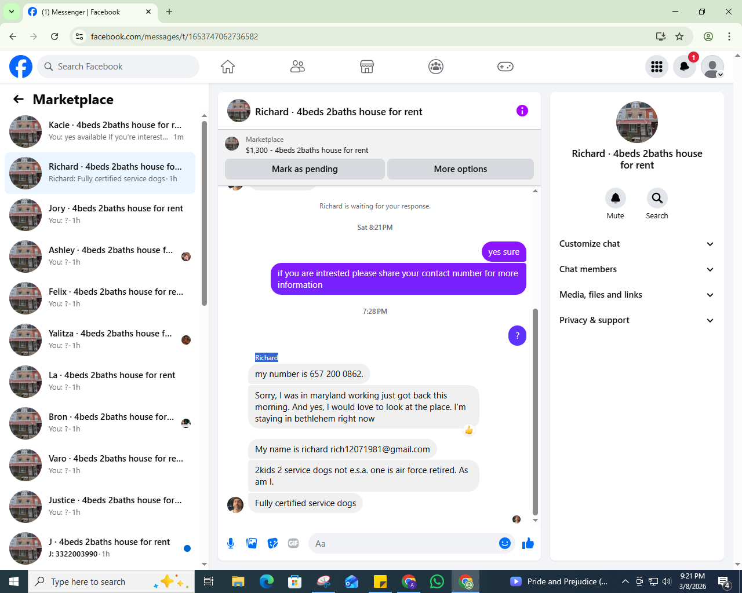Screen dimensions: 742x593
Task: Mute this chat with the bell icon
Action: tap(616, 198)
